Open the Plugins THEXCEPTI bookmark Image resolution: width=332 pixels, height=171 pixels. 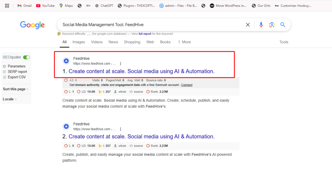pos(136,6)
